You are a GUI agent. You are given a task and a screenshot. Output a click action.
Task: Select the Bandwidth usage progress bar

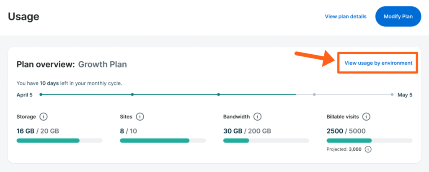266,141
